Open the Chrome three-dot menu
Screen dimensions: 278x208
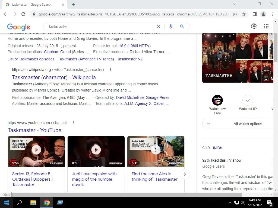coord(272,14)
